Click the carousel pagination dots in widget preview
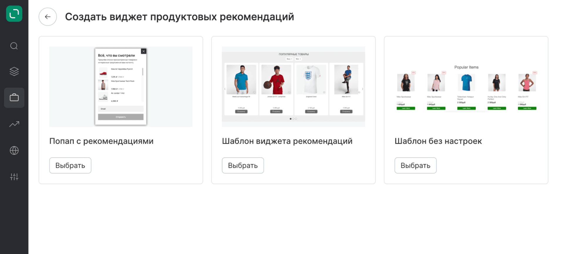587x254 pixels. [293, 119]
